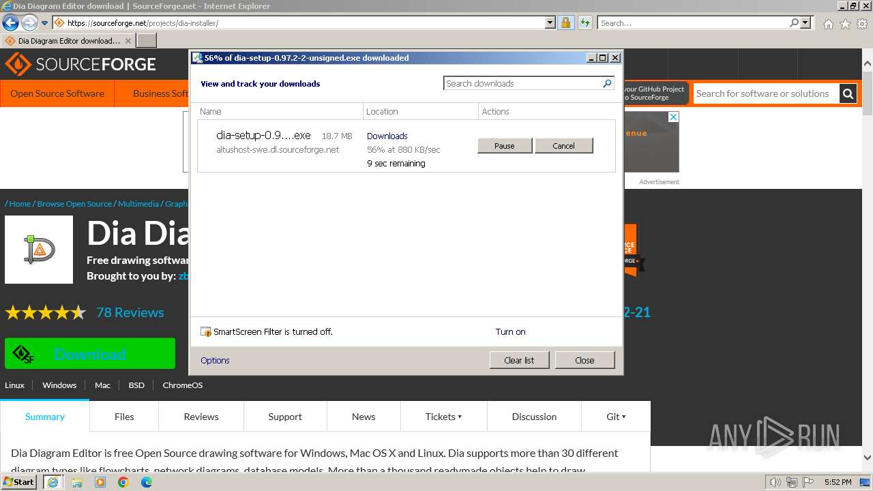Click the green Download button
Screen dimensions: 873x491
pos(90,354)
